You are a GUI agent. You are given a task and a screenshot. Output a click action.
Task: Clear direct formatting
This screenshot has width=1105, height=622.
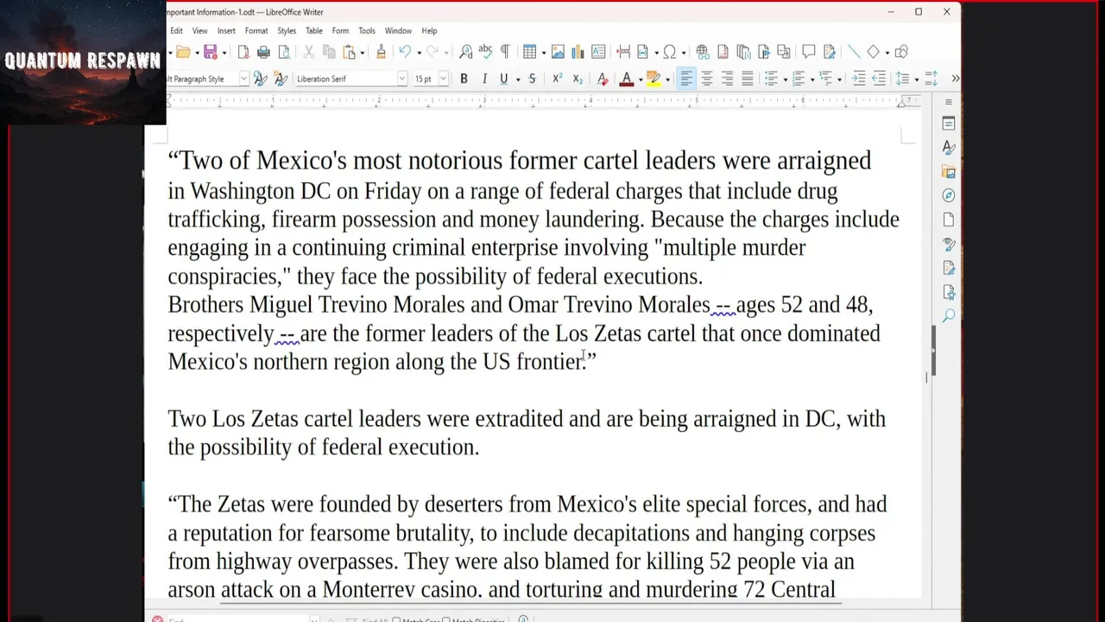click(603, 79)
